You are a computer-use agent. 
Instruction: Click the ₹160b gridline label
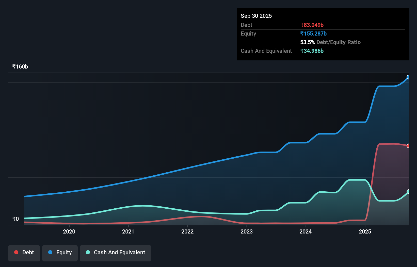tap(20, 66)
